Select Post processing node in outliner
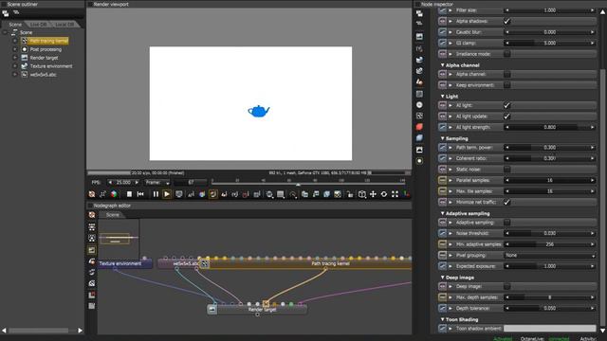 click(46, 49)
